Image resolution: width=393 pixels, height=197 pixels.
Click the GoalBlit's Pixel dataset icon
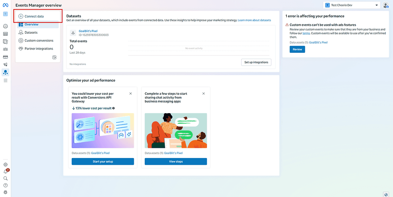pos(73,33)
